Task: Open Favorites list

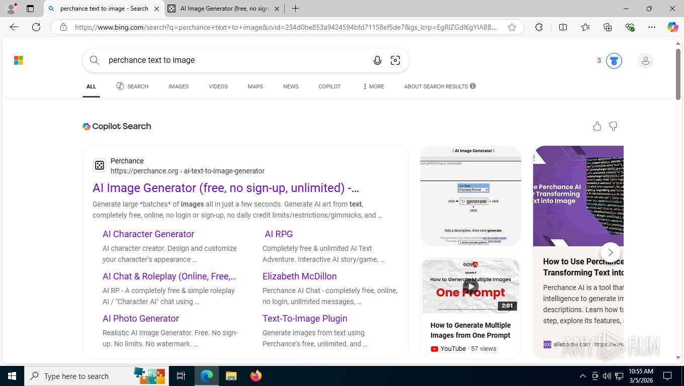Action: click(x=585, y=27)
